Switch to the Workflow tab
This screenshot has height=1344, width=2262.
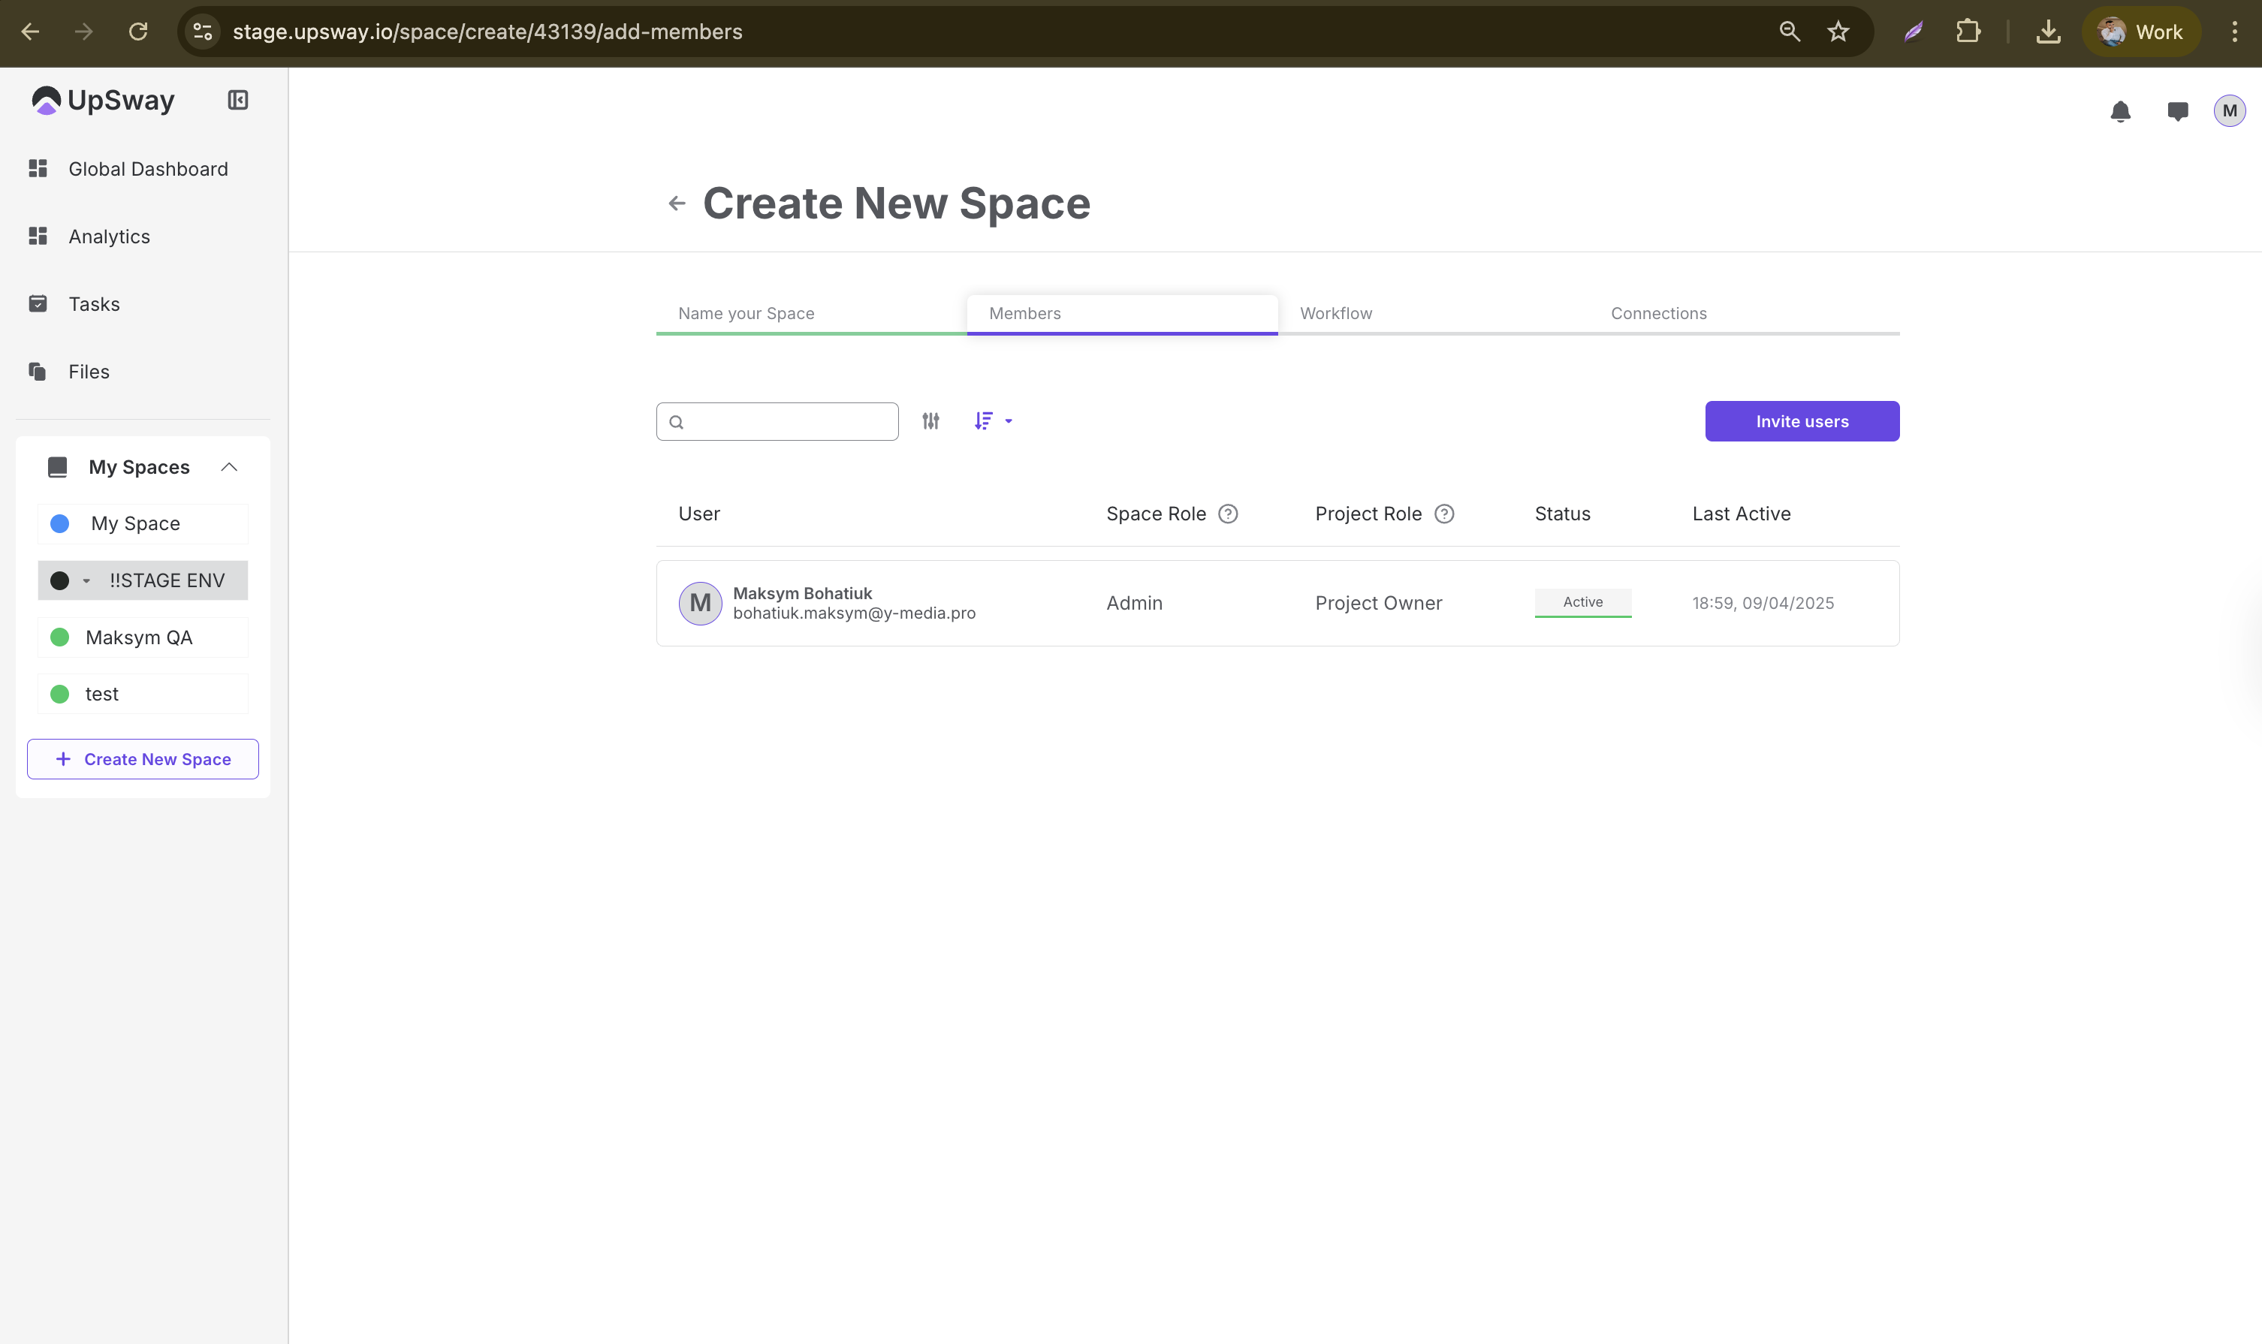(1335, 313)
